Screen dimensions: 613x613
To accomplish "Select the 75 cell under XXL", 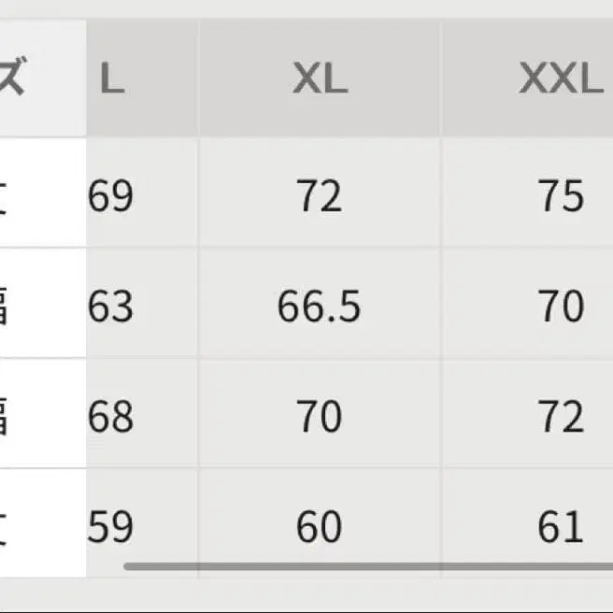I will click(561, 196).
